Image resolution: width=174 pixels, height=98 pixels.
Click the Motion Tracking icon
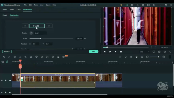[x=47, y=57]
